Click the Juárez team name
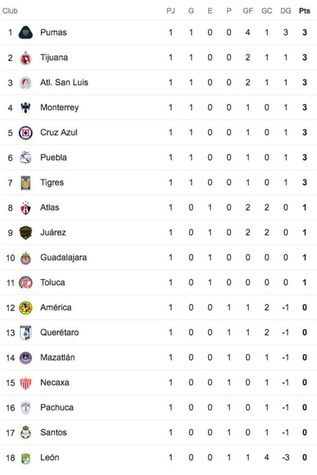Image resolution: width=317 pixels, height=475 pixels. click(53, 232)
